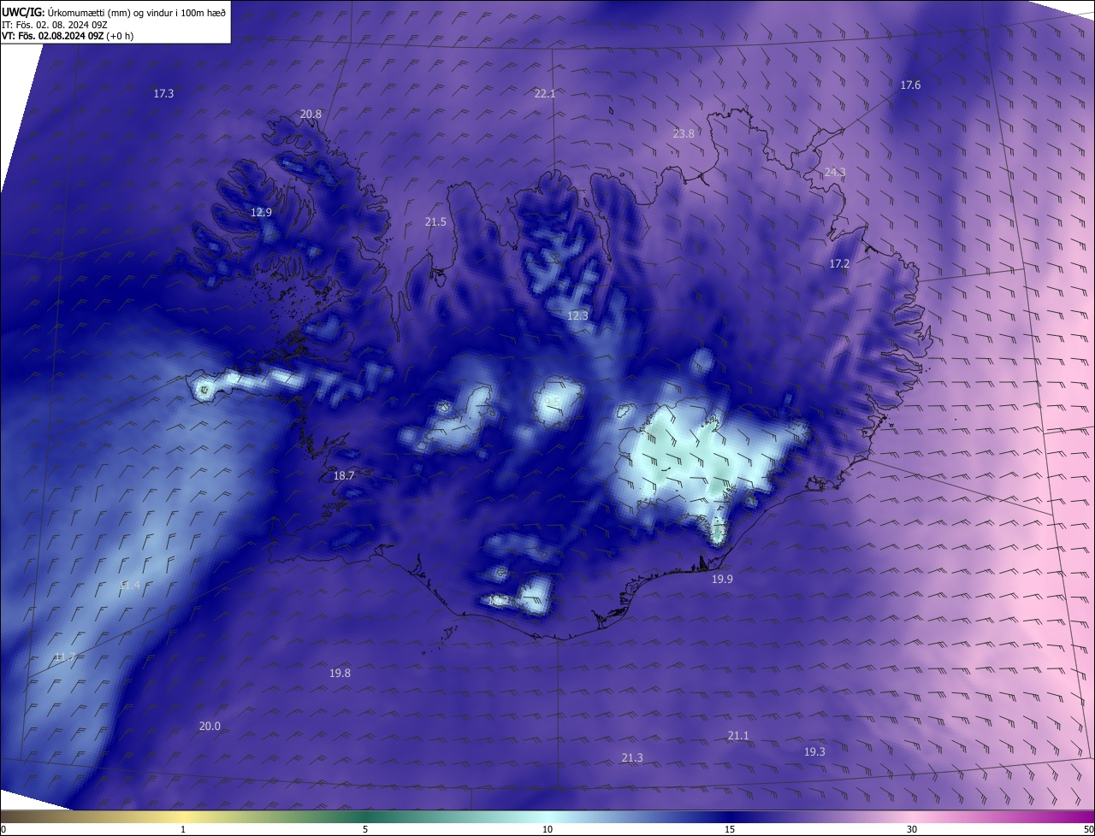1095x836 pixels.
Task: Click the 19.9 value near south coast
Action: [x=722, y=579]
